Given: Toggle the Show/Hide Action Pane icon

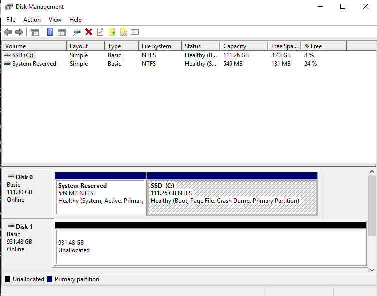Looking at the screenshot, I should [x=62, y=32].
